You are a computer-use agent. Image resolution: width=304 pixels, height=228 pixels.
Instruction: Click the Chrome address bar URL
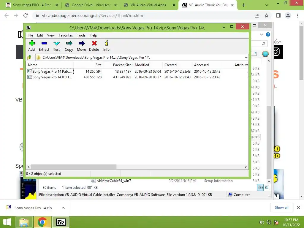tap(93, 15)
